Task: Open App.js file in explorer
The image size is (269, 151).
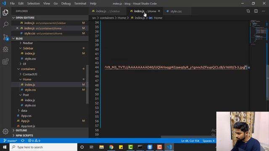Action: click(x=25, y=121)
